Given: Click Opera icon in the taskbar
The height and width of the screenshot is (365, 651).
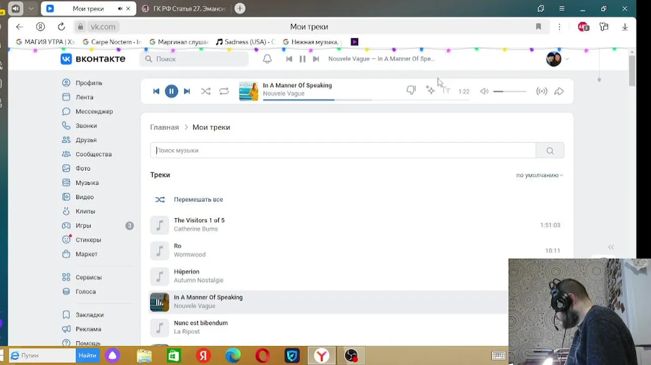Looking at the screenshot, I should point(262,355).
